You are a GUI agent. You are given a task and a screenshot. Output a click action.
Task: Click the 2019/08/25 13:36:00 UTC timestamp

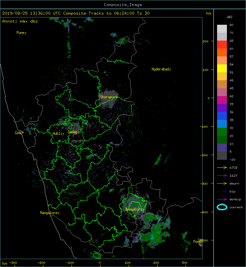coord(31,13)
